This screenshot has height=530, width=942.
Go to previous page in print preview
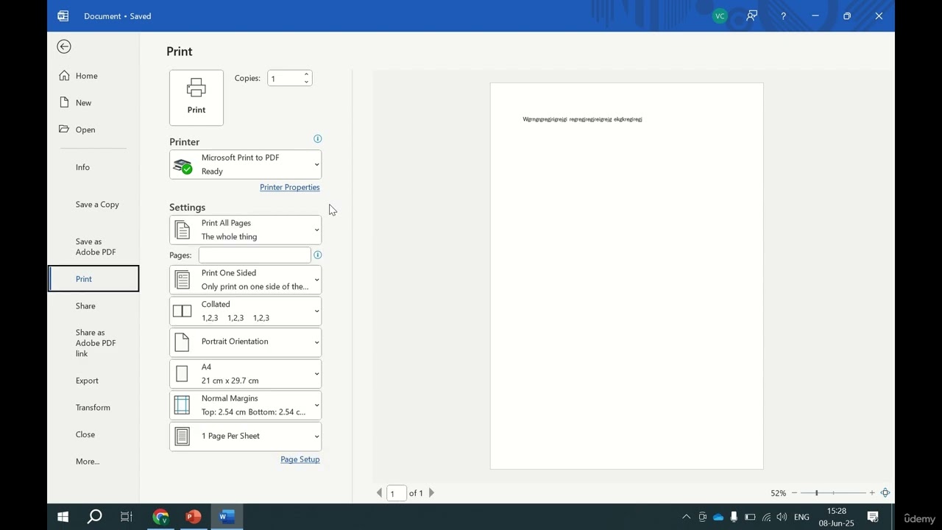click(x=380, y=493)
